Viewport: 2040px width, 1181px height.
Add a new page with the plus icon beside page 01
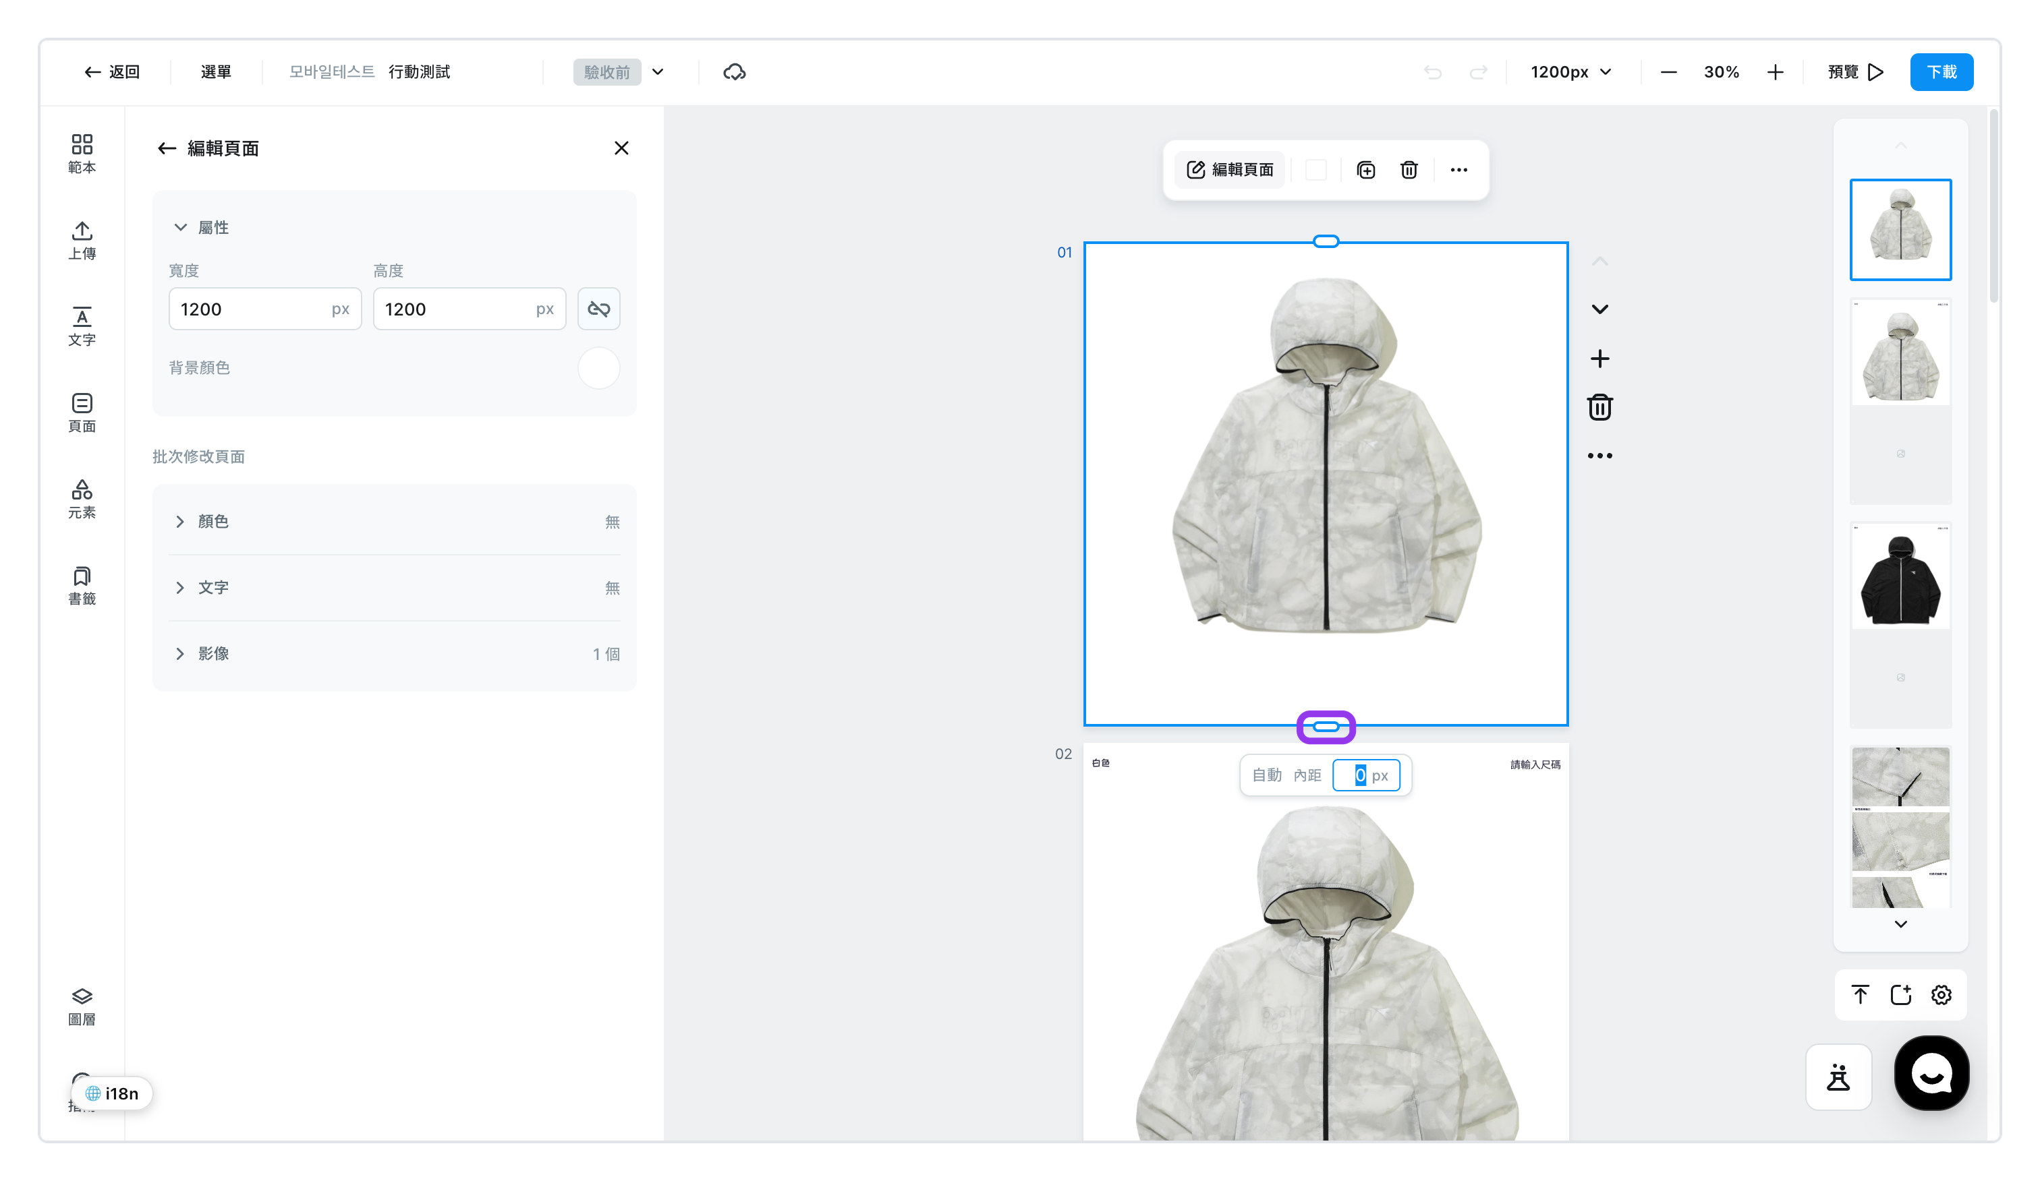click(x=1599, y=359)
